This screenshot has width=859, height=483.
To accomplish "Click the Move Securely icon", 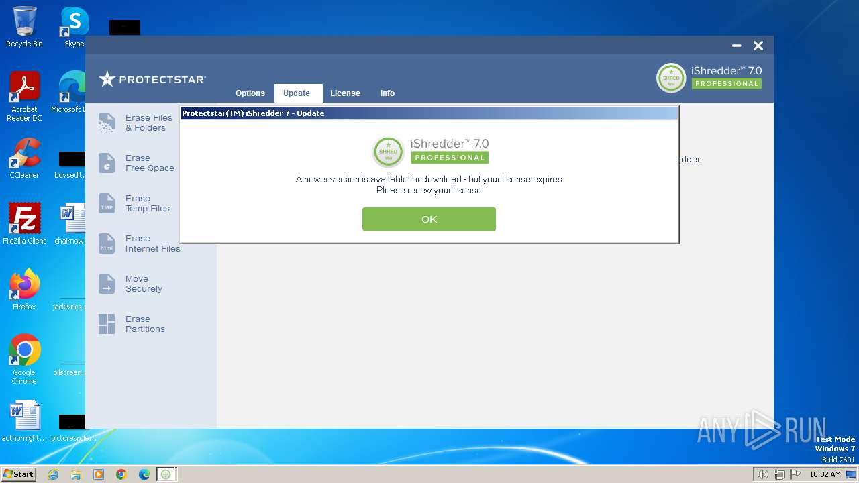I will (x=107, y=284).
